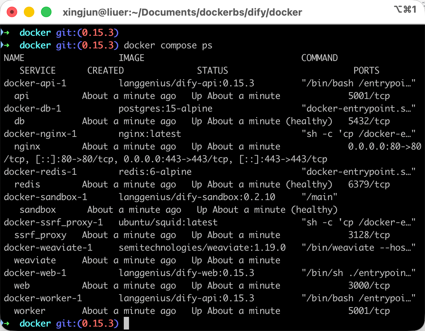Click the COMMAND column header
425x331 pixels.
[x=319, y=58]
